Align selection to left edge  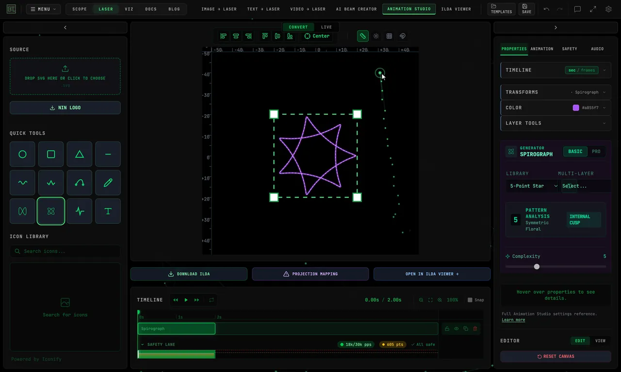click(x=223, y=36)
